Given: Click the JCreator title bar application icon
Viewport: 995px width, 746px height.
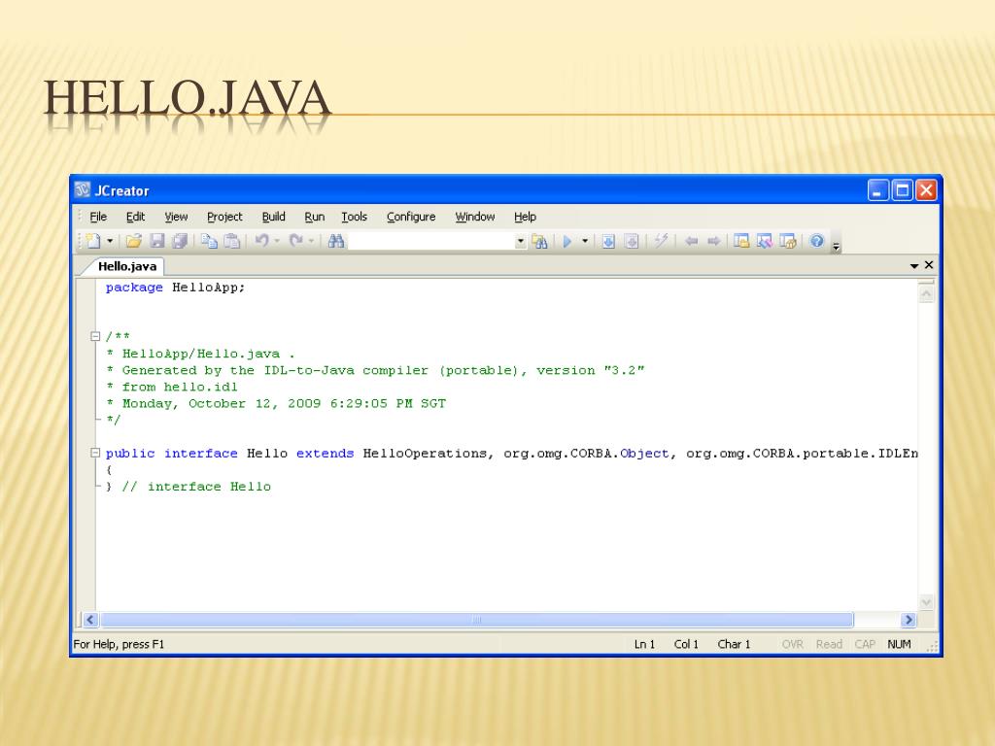Looking at the screenshot, I should pyautogui.click(x=83, y=189).
